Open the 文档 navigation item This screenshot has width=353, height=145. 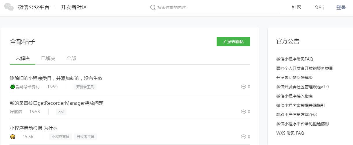pos(319,8)
